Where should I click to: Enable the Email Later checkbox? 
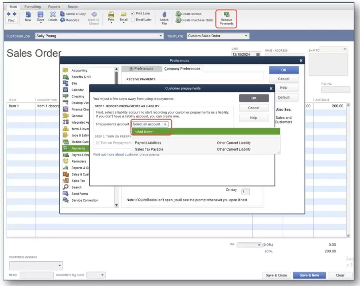click(133, 20)
